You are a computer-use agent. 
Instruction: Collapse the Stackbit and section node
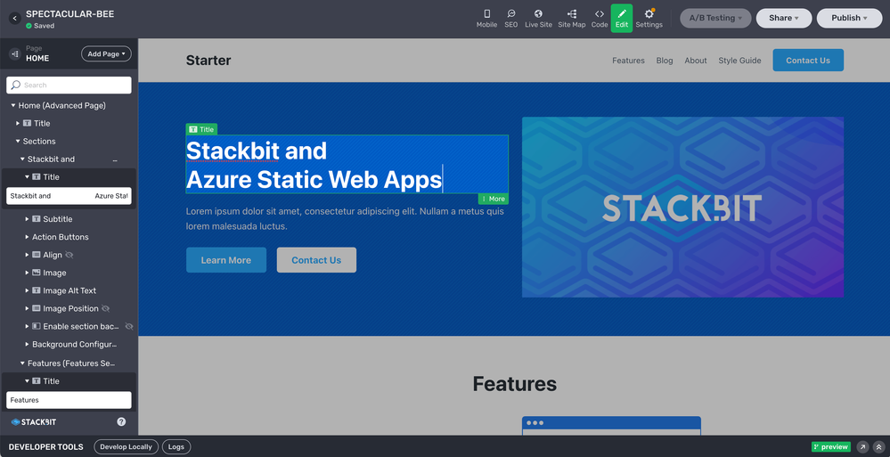tap(22, 159)
